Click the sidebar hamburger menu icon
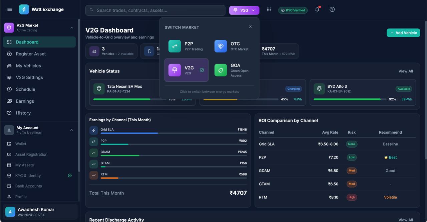Image resolution: width=427 pixels, height=222 pixels. [x=9, y=9]
